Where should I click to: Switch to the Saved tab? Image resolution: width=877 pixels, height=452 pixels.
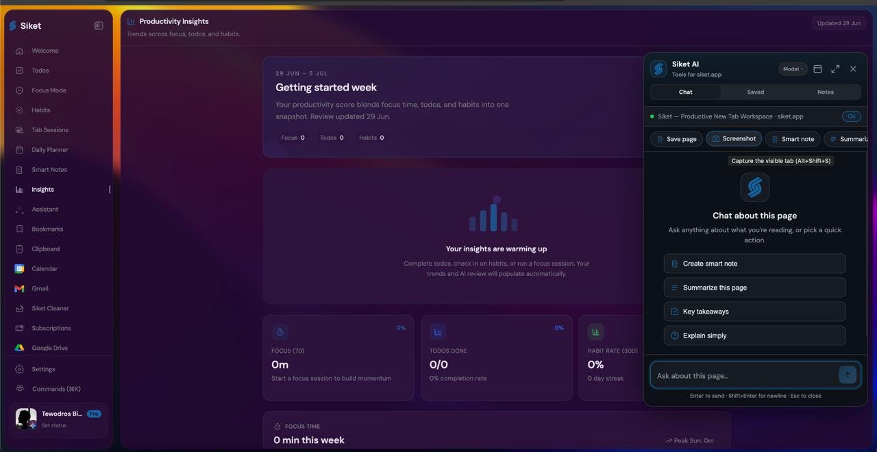[x=756, y=92]
